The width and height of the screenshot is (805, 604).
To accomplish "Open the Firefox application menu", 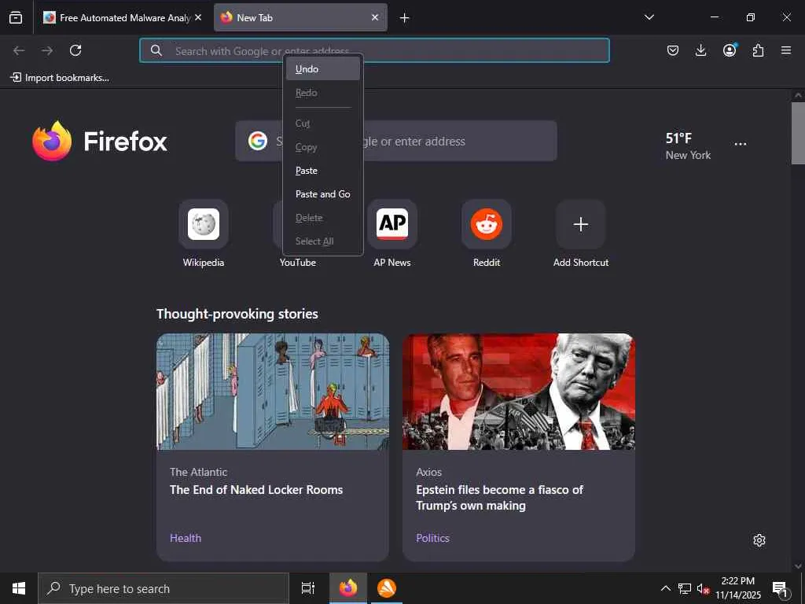I will pos(786,50).
